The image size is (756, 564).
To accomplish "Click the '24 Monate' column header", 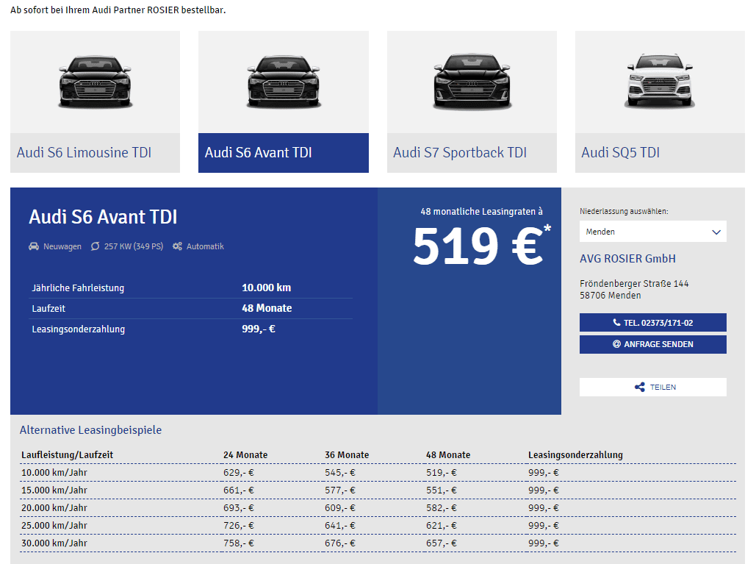I will coord(245,454).
